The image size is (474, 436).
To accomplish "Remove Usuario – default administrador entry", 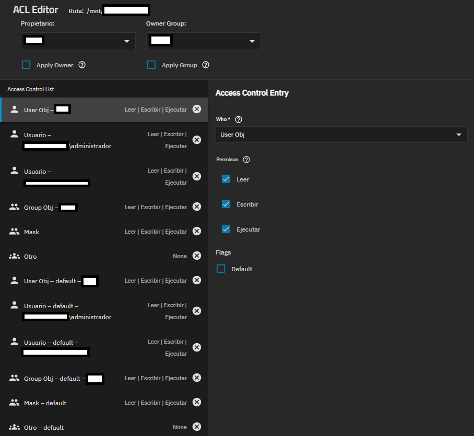I will [197, 311].
